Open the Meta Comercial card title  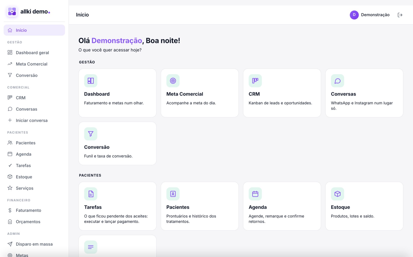coord(185,94)
